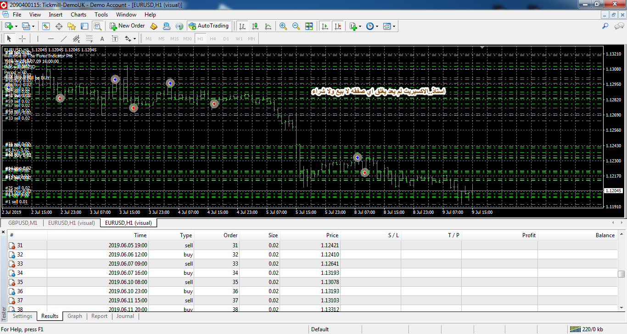Image resolution: width=627 pixels, height=334 pixels.
Task: Open the search magnifier at top right
Action: point(605,26)
